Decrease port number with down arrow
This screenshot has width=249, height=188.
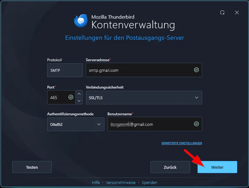point(79,101)
